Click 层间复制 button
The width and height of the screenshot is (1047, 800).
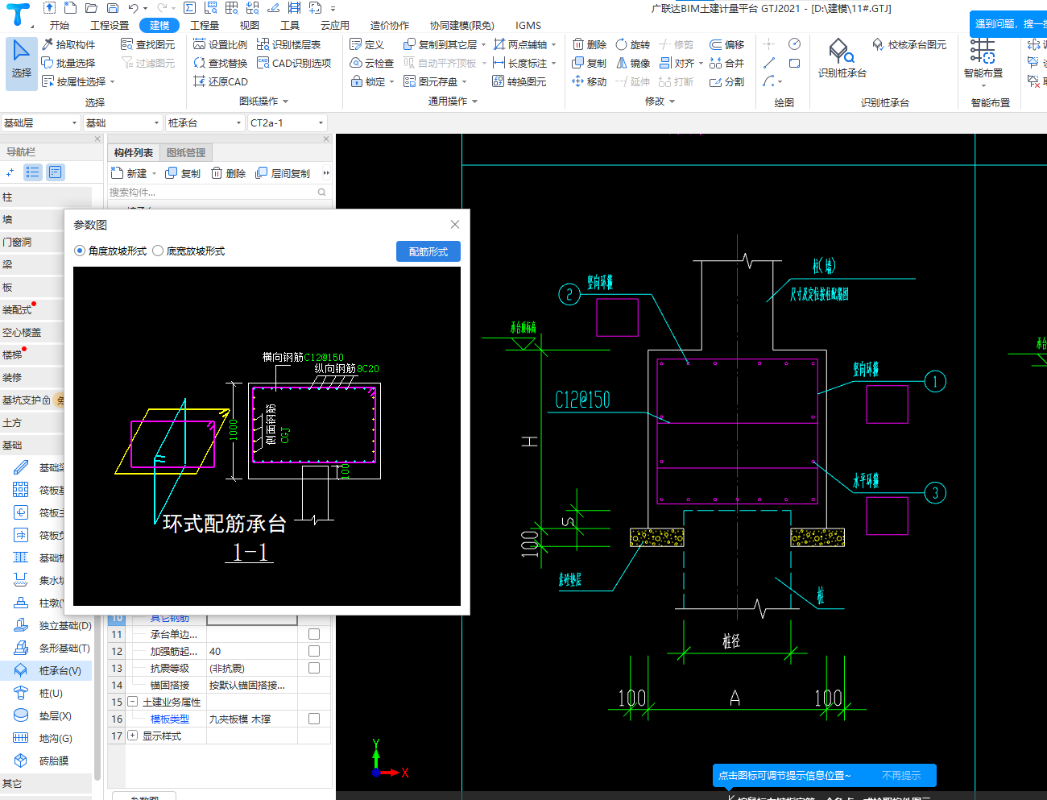pos(283,173)
